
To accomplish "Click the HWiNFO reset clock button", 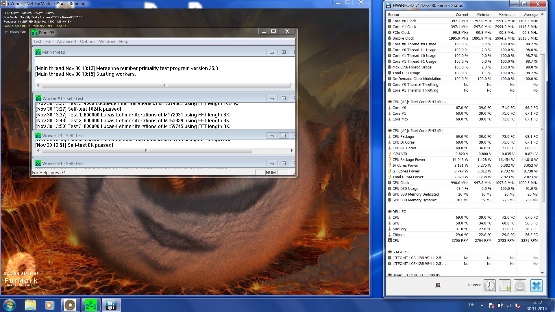I will pos(490,285).
